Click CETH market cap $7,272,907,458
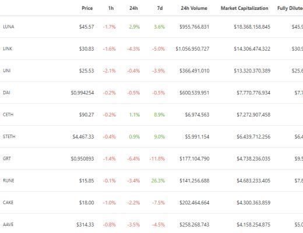Viewport: 303px width, 233px height. (x=253, y=115)
